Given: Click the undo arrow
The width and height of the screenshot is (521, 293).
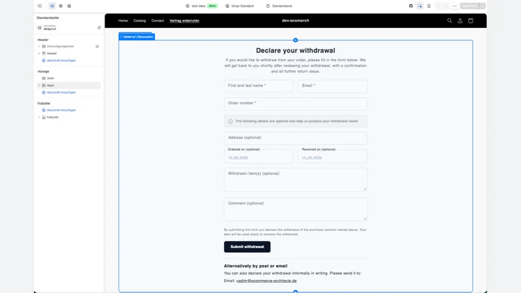Looking at the screenshot, I should pos(438,6).
